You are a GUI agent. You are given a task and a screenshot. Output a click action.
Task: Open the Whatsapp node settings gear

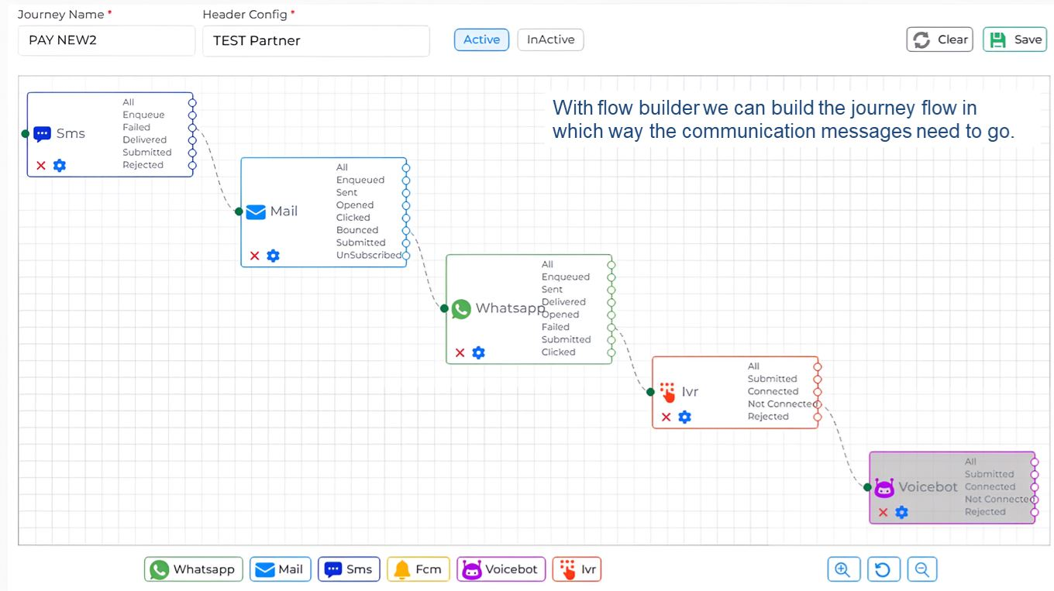(478, 352)
